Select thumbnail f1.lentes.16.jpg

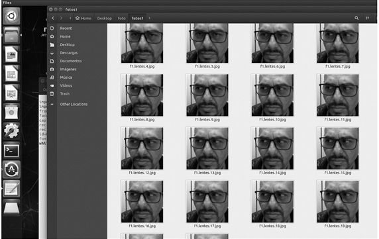tap(142, 201)
